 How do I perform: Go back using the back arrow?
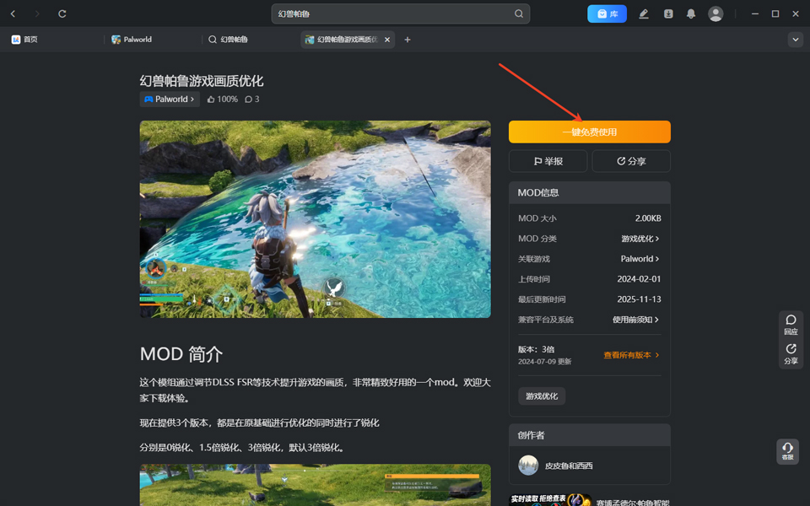(13, 14)
